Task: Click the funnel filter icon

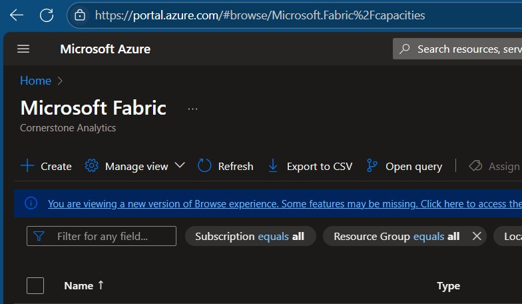Action: [39, 236]
